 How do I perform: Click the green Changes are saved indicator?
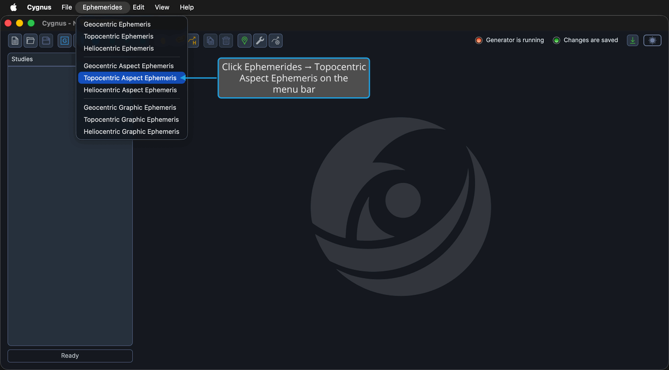pyautogui.click(x=556, y=40)
